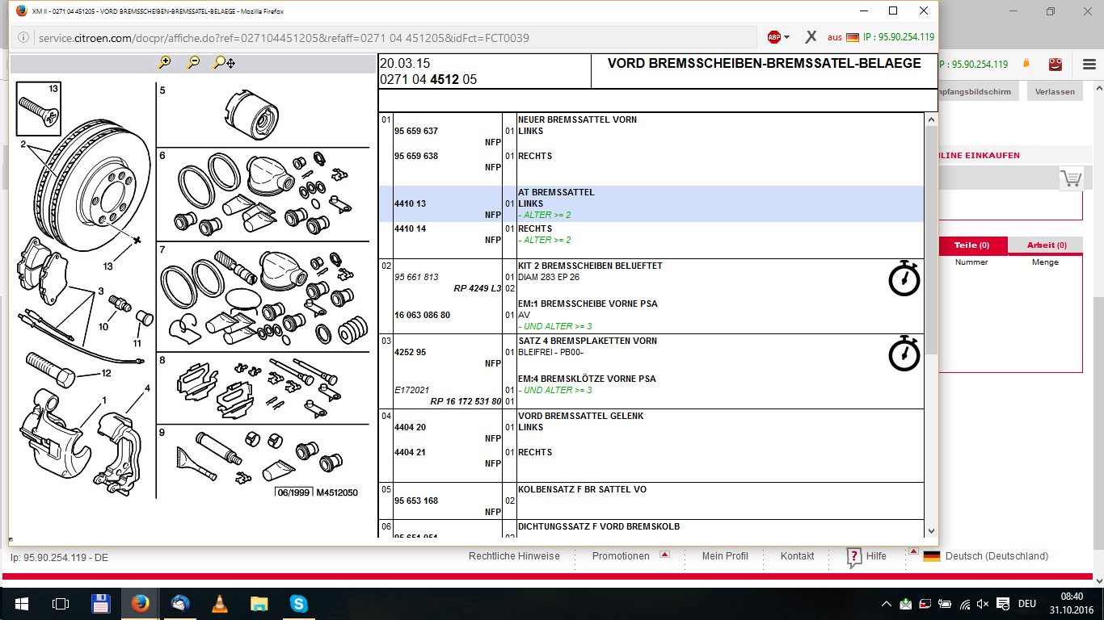
Task: Show hidden system tray icons
Action: tap(887, 604)
